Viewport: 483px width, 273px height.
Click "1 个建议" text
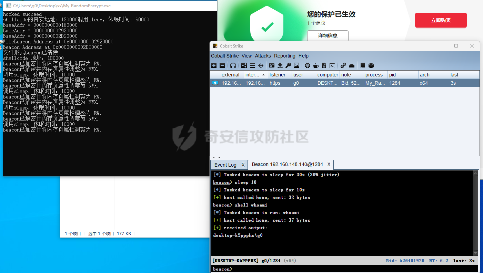(x=316, y=23)
